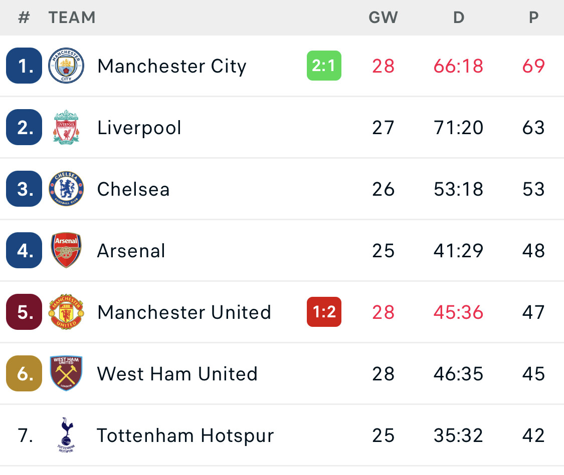Open the Liverpool team name link

(139, 128)
